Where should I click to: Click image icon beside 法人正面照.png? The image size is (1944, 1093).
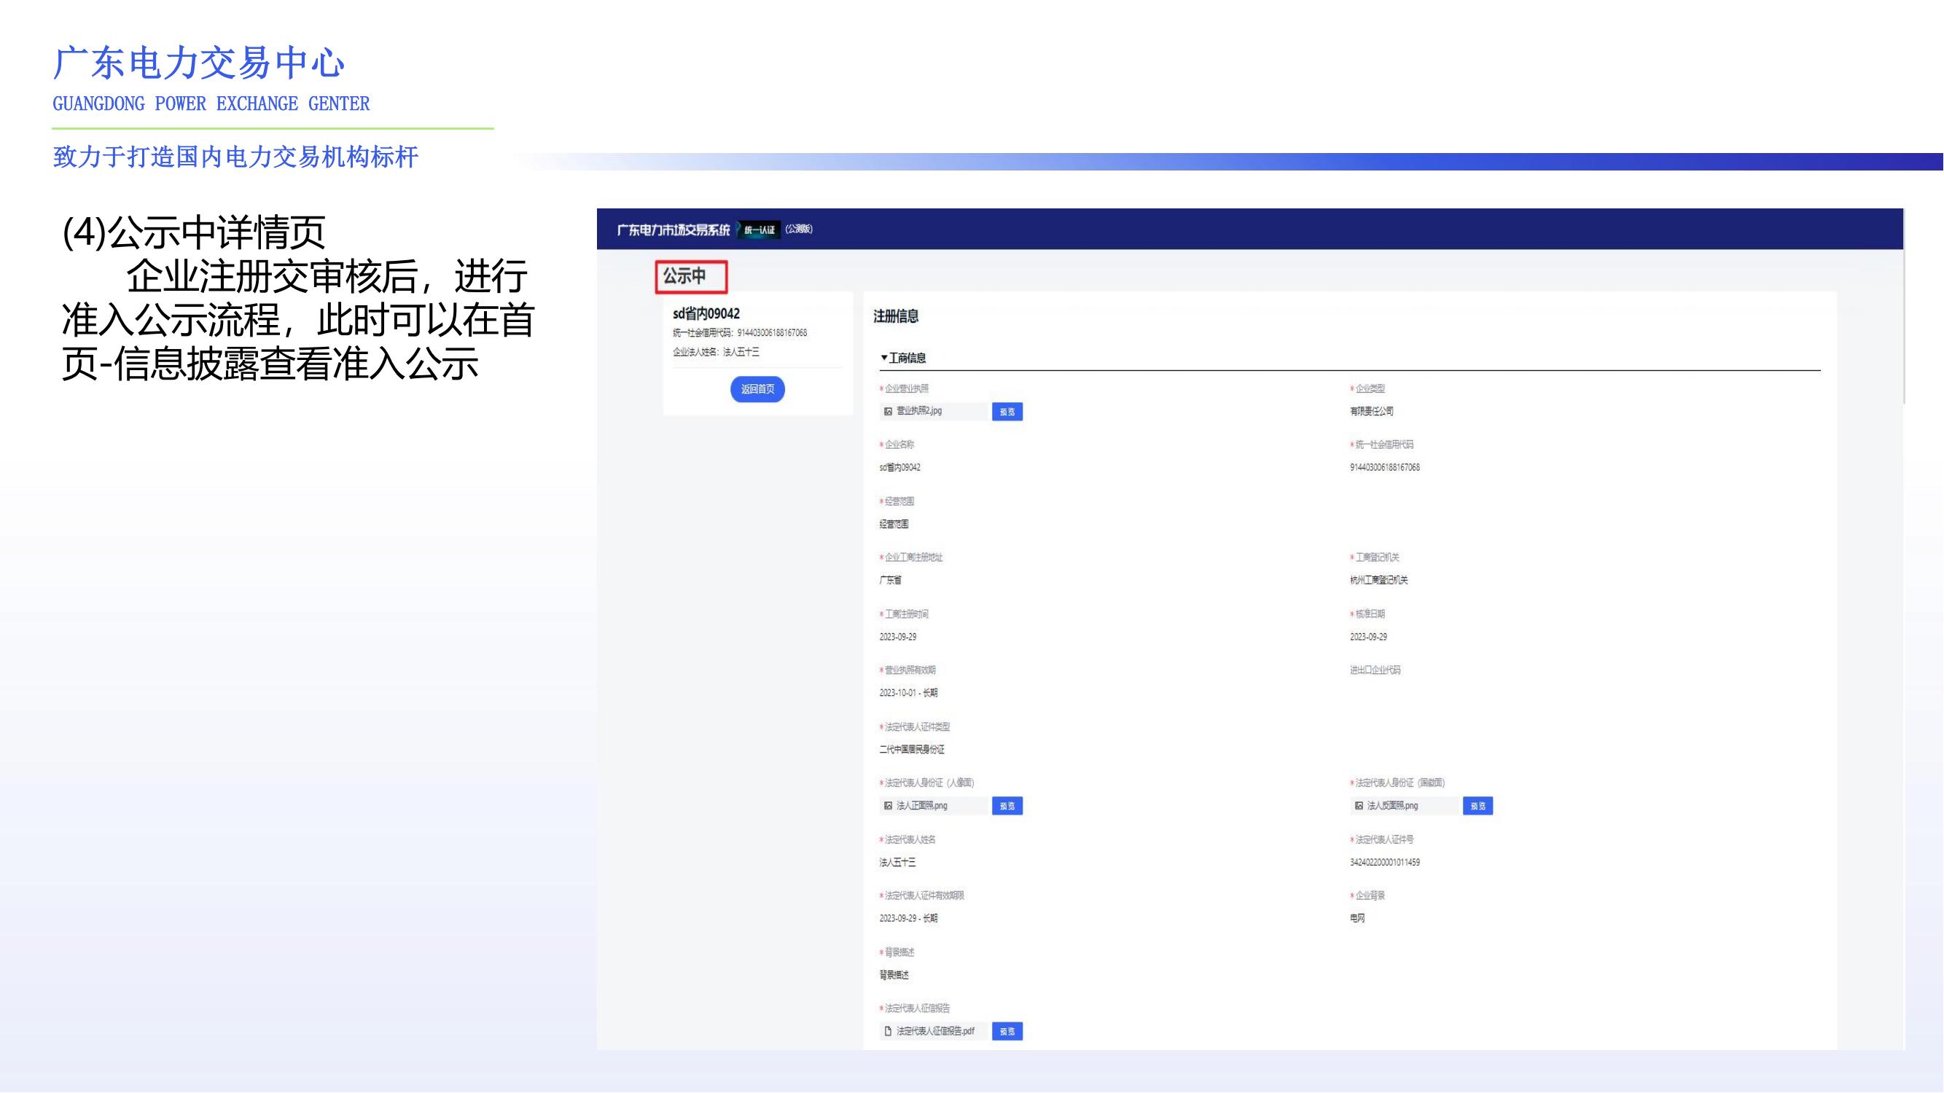(889, 806)
